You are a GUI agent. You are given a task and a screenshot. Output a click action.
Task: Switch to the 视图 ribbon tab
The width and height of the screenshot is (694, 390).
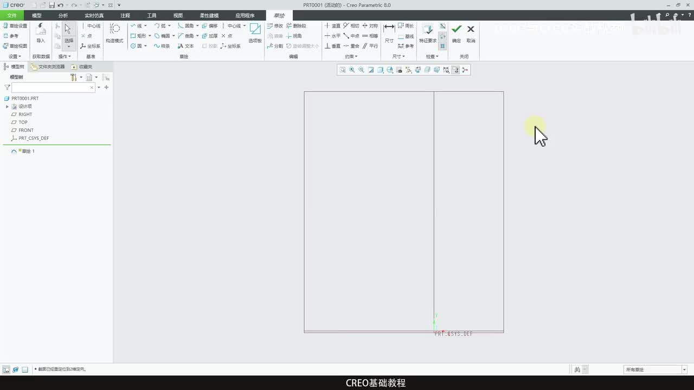[178, 16]
